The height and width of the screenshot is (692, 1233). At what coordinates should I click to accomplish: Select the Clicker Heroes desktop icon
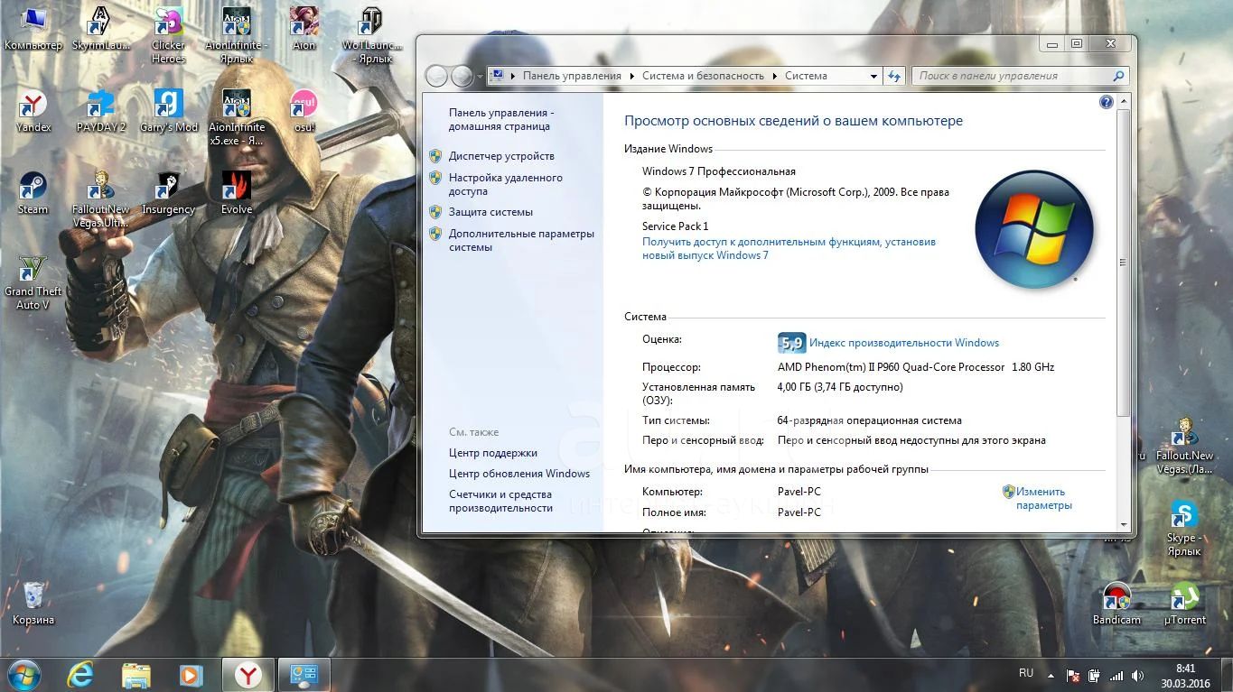pyautogui.click(x=168, y=35)
